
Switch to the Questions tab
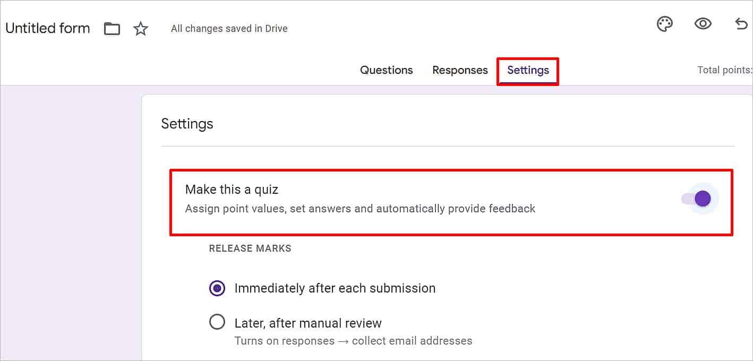click(386, 70)
